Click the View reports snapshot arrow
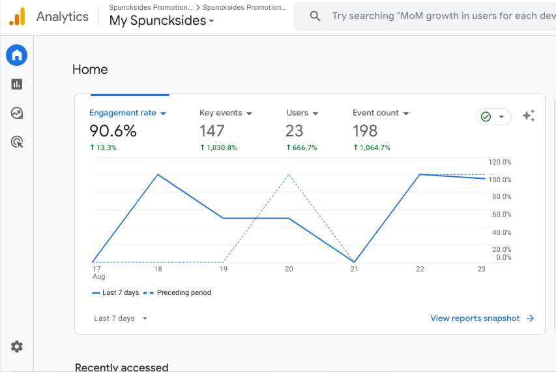This screenshot has width=556, height=372. click(x=530, y=318)
